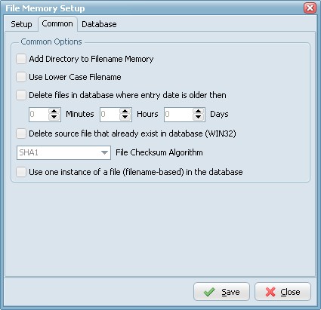
Task: Decrease the Minutes value with down arrow
Action: [x=54, y=118]
